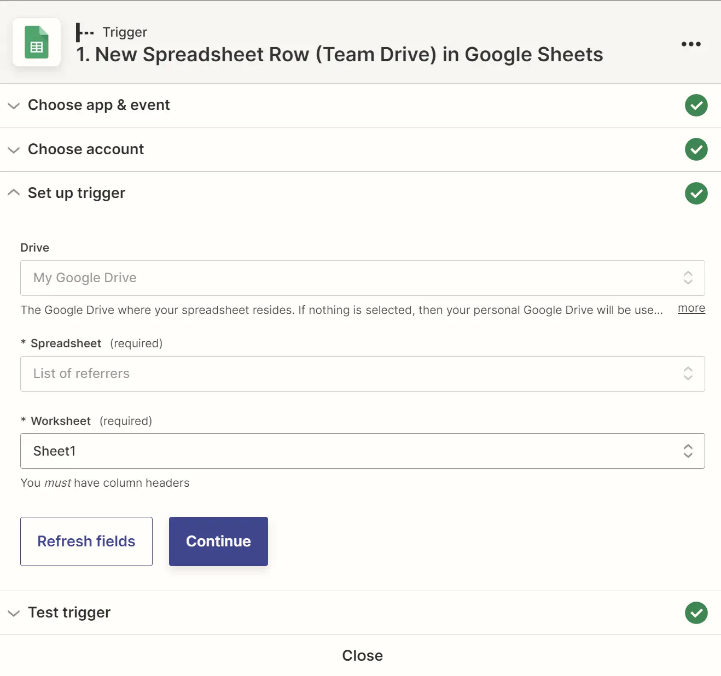Click the more link after Drive description
The image size is (721, 676).
691,308
